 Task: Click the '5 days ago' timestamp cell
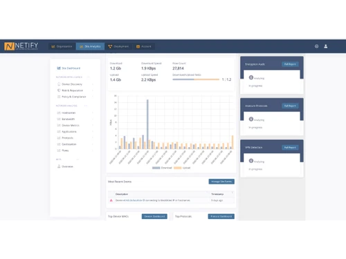pos(217,200)
